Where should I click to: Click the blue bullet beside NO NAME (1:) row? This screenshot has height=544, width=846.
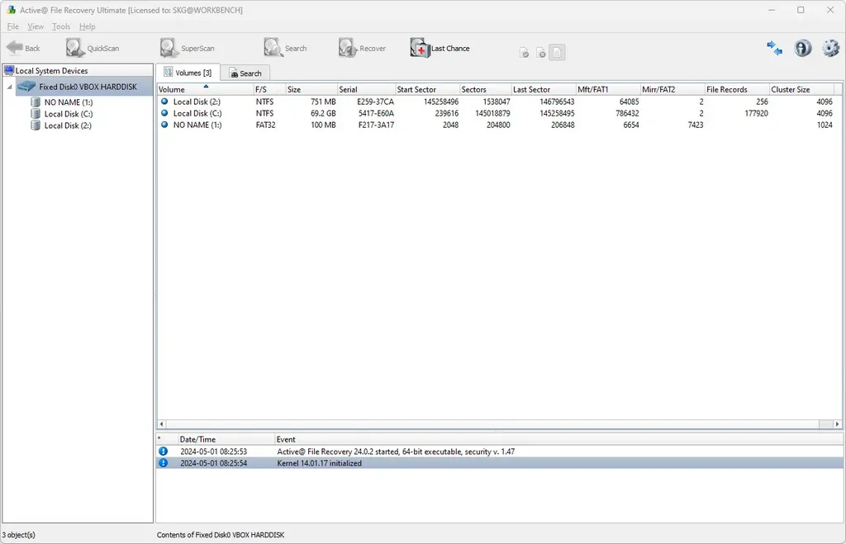click(164, 125)
